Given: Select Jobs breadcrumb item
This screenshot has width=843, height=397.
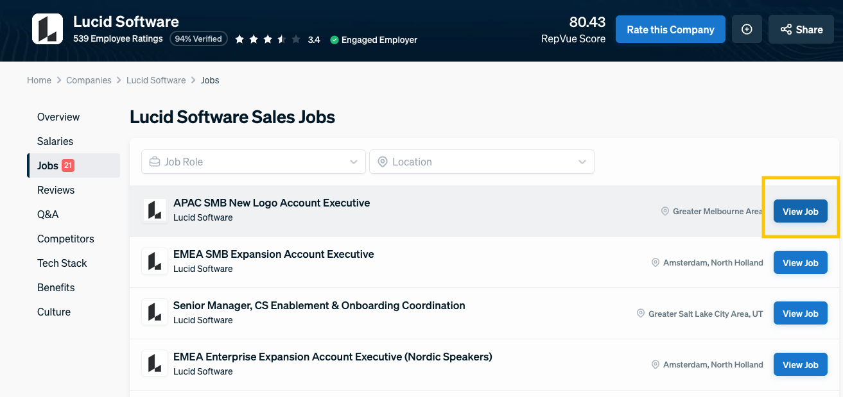Looking at the screenshot, I should pos(210,80).
